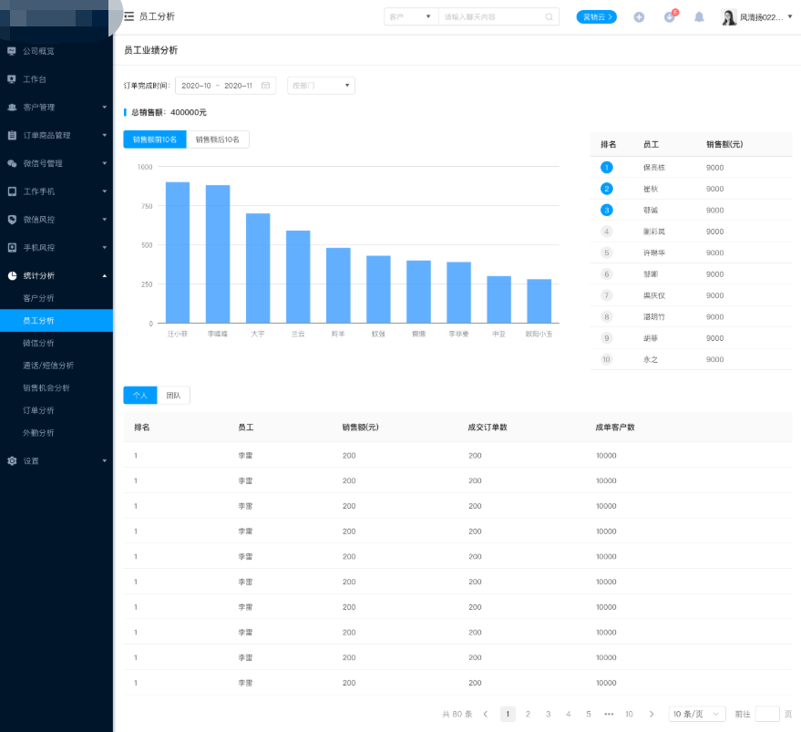Open the 客户 search type dropdown
The width and height of the screenshot is (801, 732).
(411, 17)
